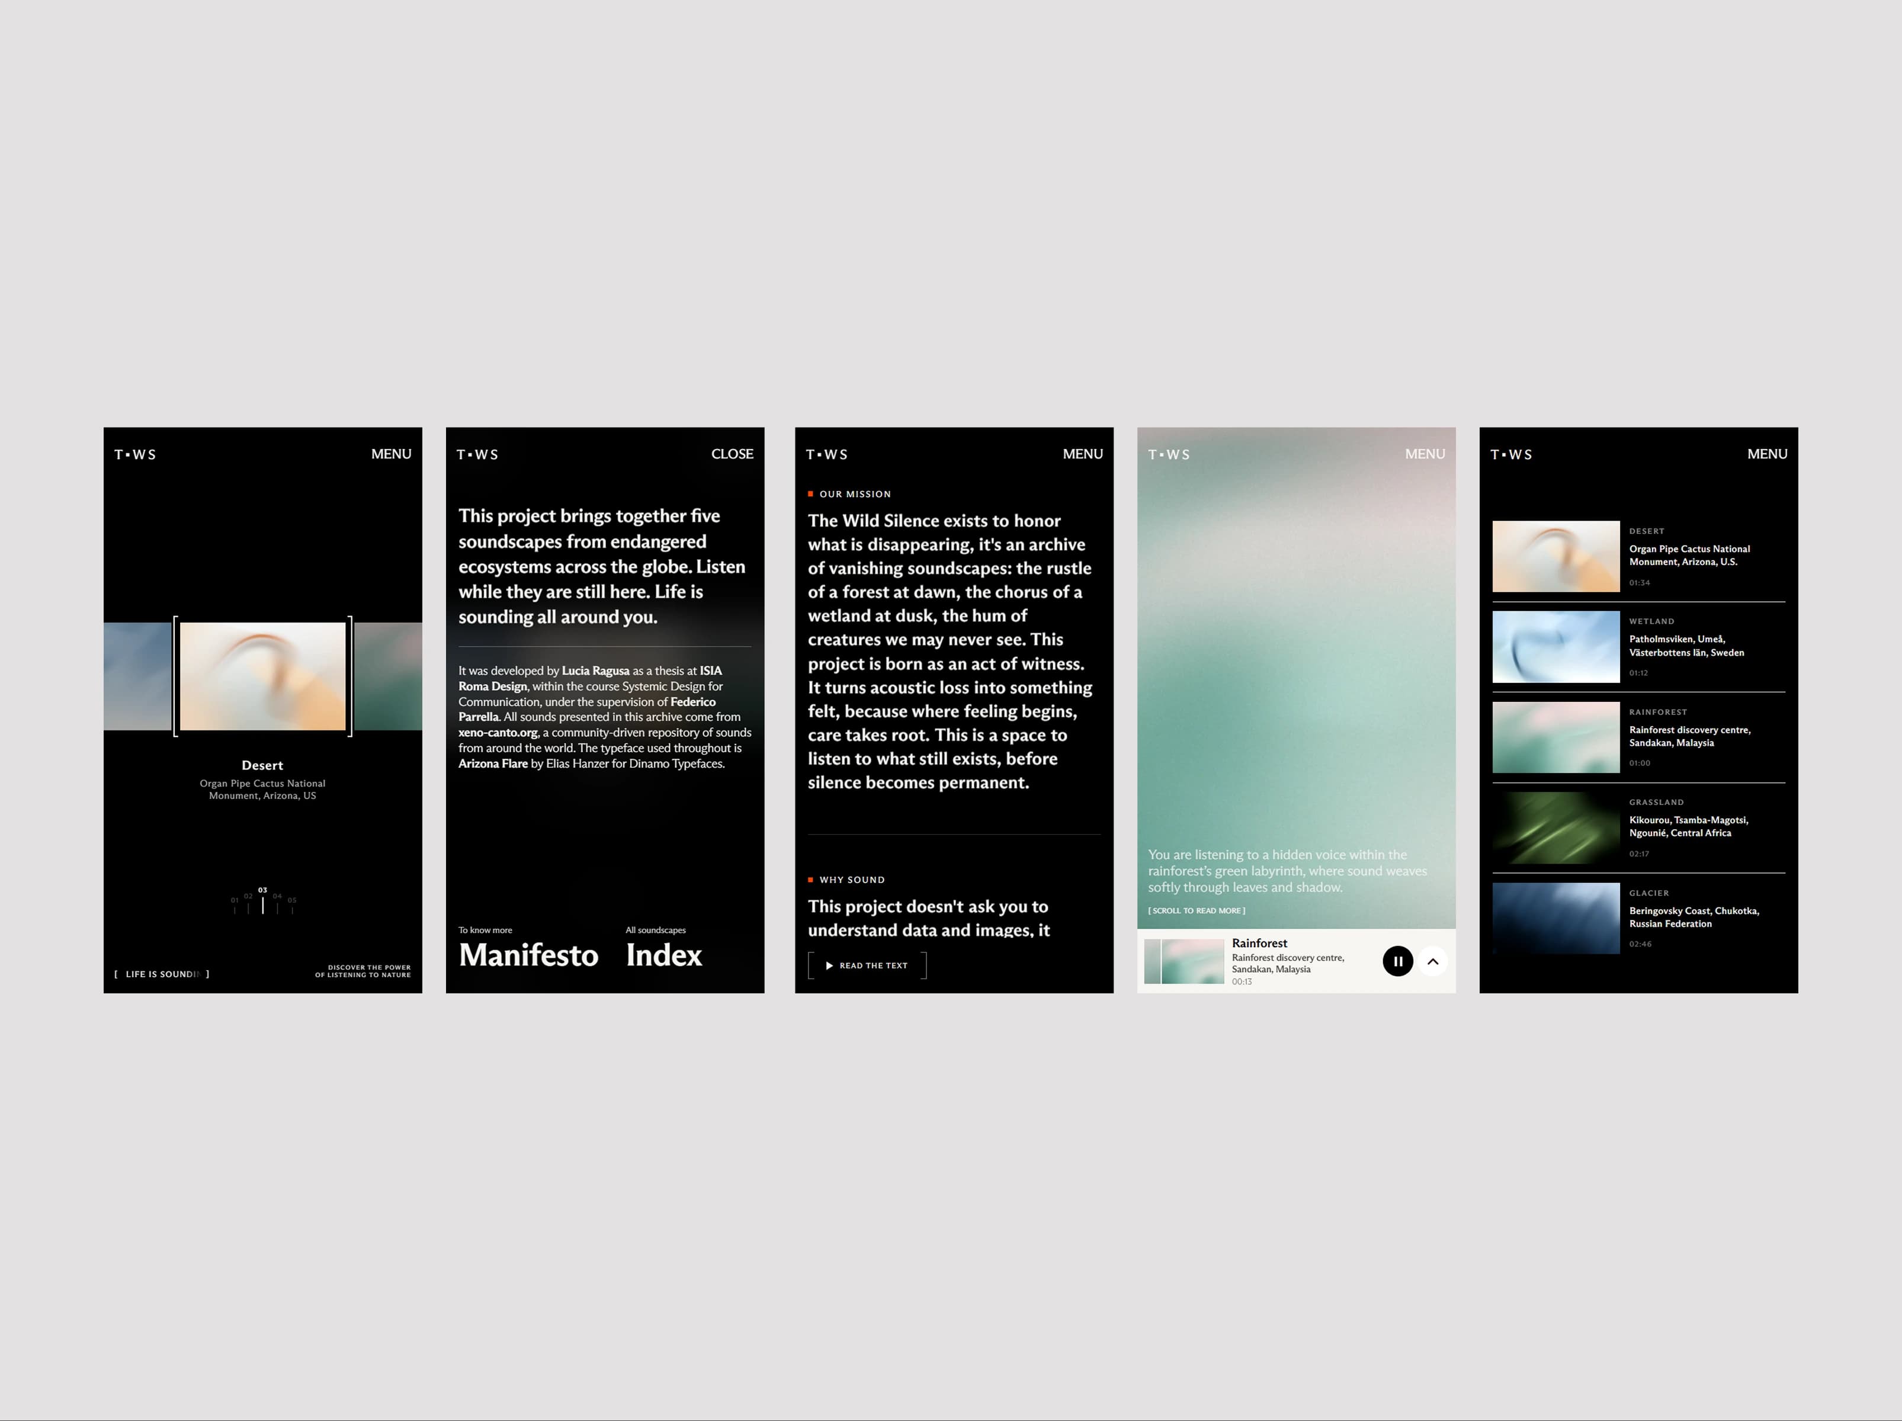The image size is (1902, 1421).
Task: Click the T·WS logo on the menu overlay screen
Action: tap(477, 454)
